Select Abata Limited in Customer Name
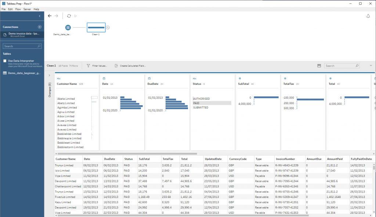 coord(66,99)
